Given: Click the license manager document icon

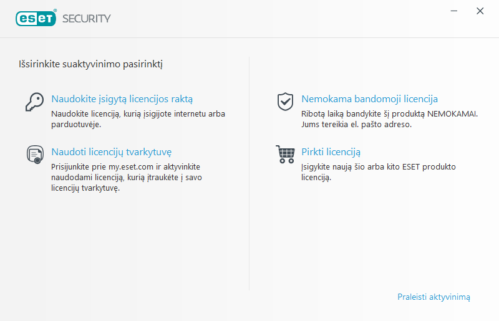Looking at the screenshot, I should click(x=34, y=154).
